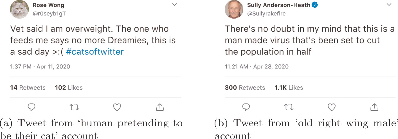
Task: Click Sully's blue verified badge
Action: (315, 5)
